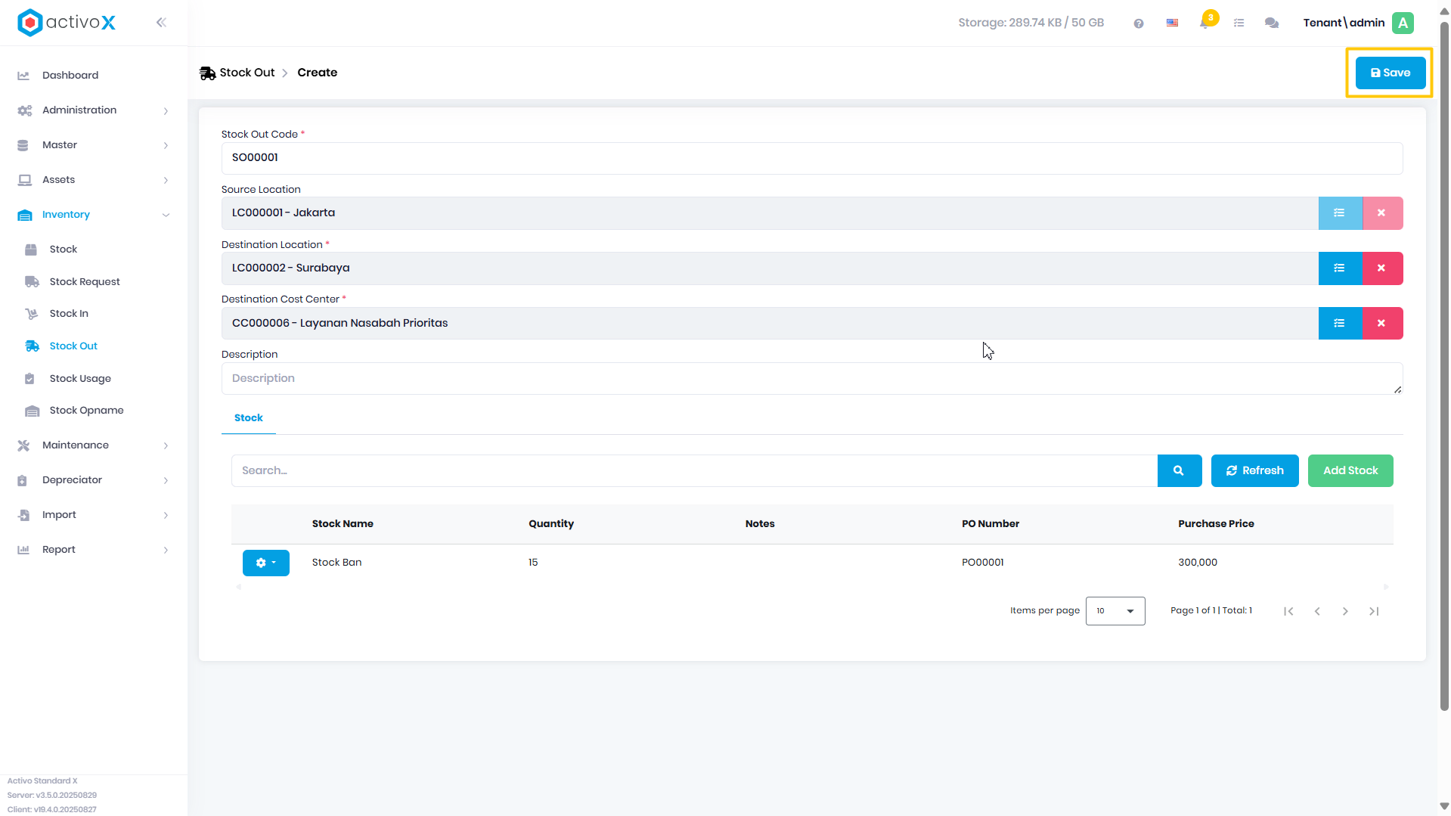
Task: Expand the Maintenance menu
Action: click(x=93, y=445)
